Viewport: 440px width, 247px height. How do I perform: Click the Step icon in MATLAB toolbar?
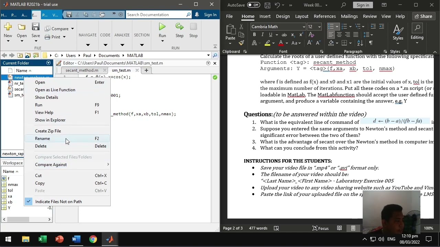(179, 27)
